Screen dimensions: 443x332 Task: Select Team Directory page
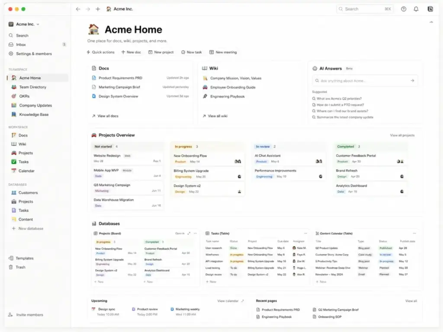pyautogui.click(x=32, y=87)
